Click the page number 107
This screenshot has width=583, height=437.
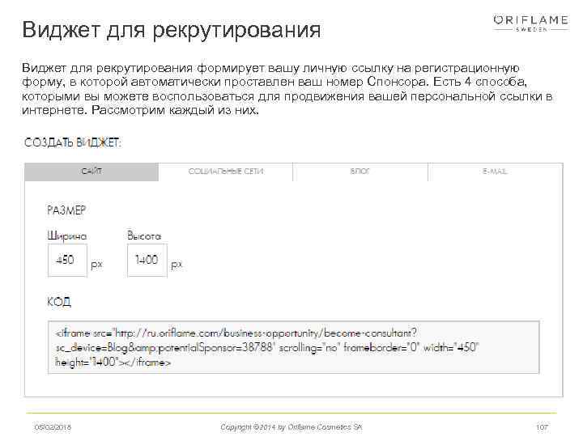[x=542, y=427]
